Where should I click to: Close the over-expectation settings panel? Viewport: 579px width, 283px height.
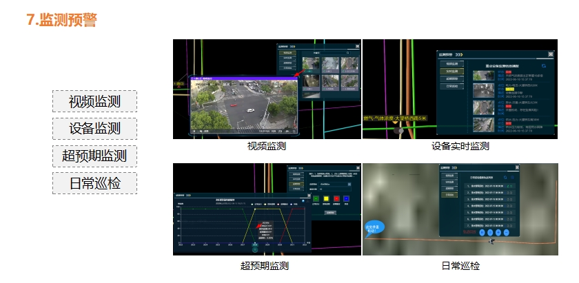(x=358, y=168)
